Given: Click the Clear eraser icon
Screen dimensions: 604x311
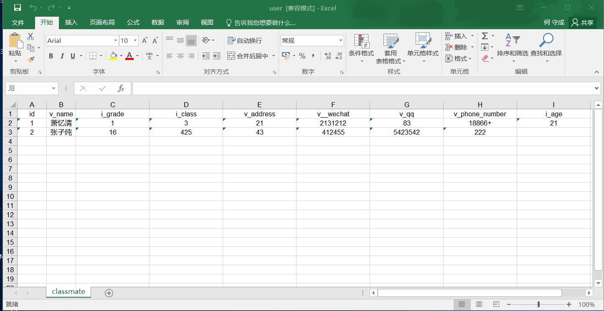Looking at the screenshot, I should (x=485, y=58).
